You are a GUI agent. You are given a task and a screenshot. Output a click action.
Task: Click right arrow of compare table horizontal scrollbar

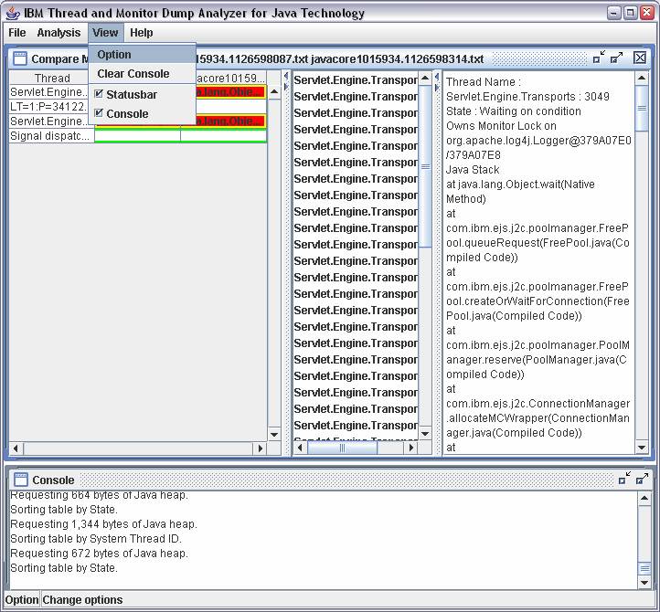(x=261, y=448)
